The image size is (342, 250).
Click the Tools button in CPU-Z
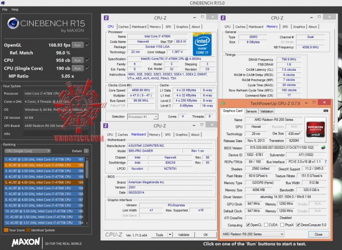160,235
